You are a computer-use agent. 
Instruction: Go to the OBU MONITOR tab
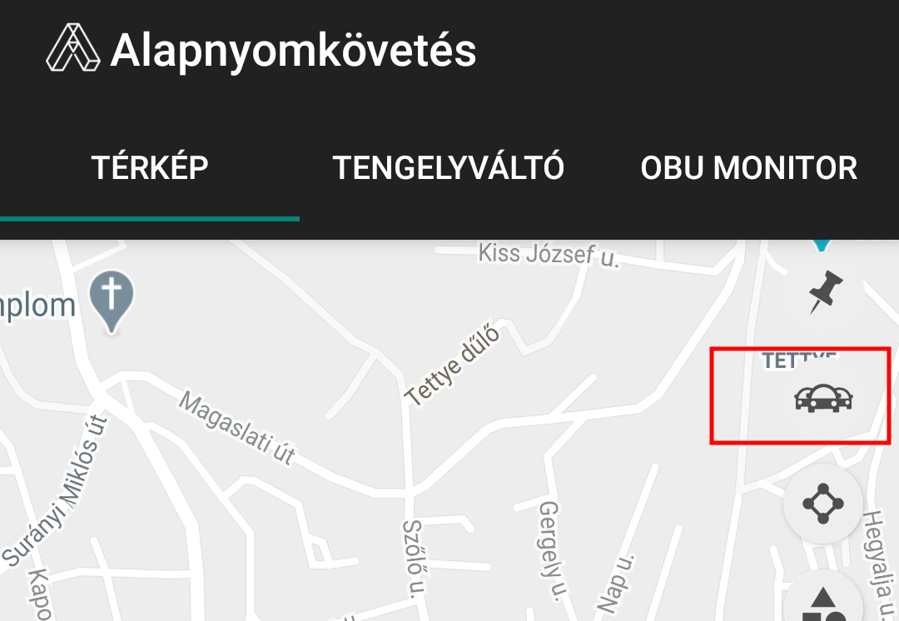pyautogui.click(x=749, y=167)
